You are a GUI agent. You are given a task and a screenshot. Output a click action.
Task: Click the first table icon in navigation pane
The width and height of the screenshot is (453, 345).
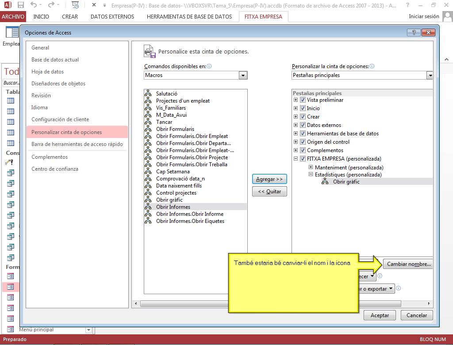(x=11, y=100)
